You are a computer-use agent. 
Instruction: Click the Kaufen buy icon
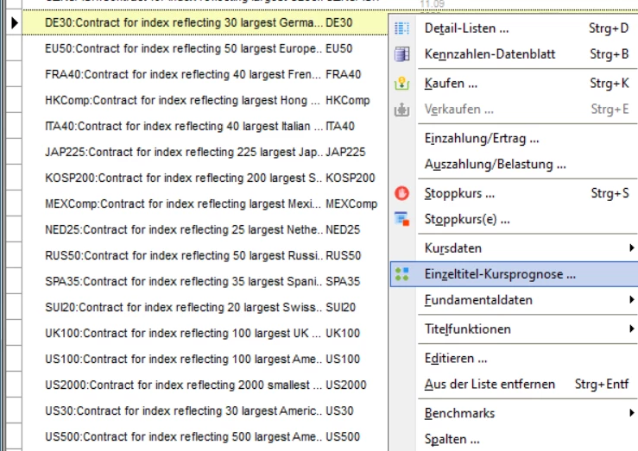401,85
